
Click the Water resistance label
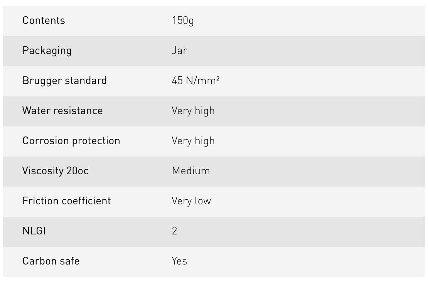click(x=62, y=111)
